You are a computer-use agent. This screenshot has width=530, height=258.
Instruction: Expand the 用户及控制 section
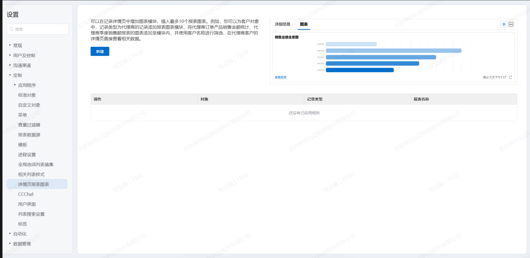coord(10,55)
